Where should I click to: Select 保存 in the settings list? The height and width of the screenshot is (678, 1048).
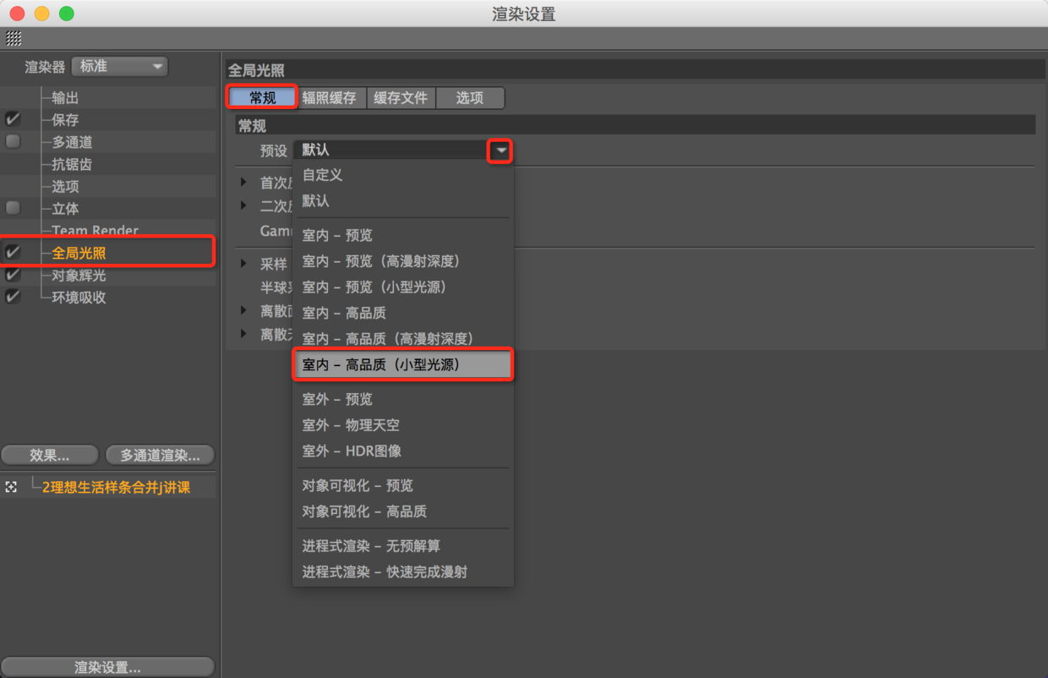point(65,120)
